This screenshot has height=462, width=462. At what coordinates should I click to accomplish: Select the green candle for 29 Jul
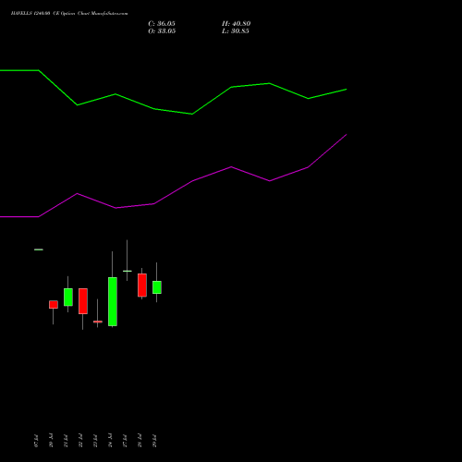(x=157, y=287)
